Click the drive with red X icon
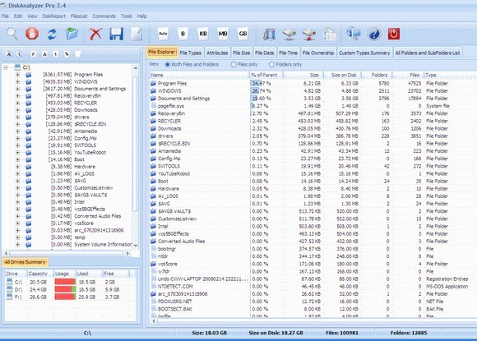Image resolution: width=477 pixels, height=341 pixels. (x=309, y=34)
